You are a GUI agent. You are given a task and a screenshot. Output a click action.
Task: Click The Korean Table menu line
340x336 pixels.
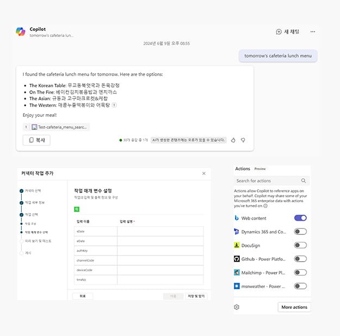75,85
